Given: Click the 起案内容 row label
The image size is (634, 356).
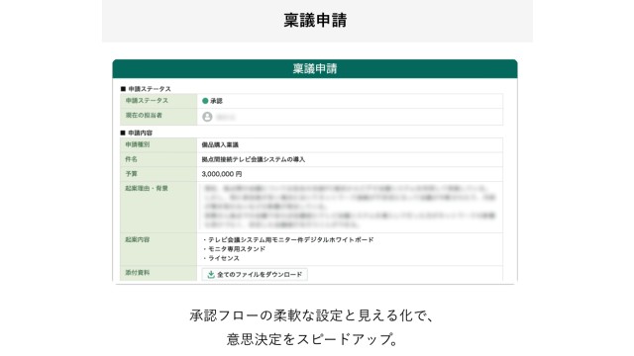Looking at the screenshot, I should [137, 239].
